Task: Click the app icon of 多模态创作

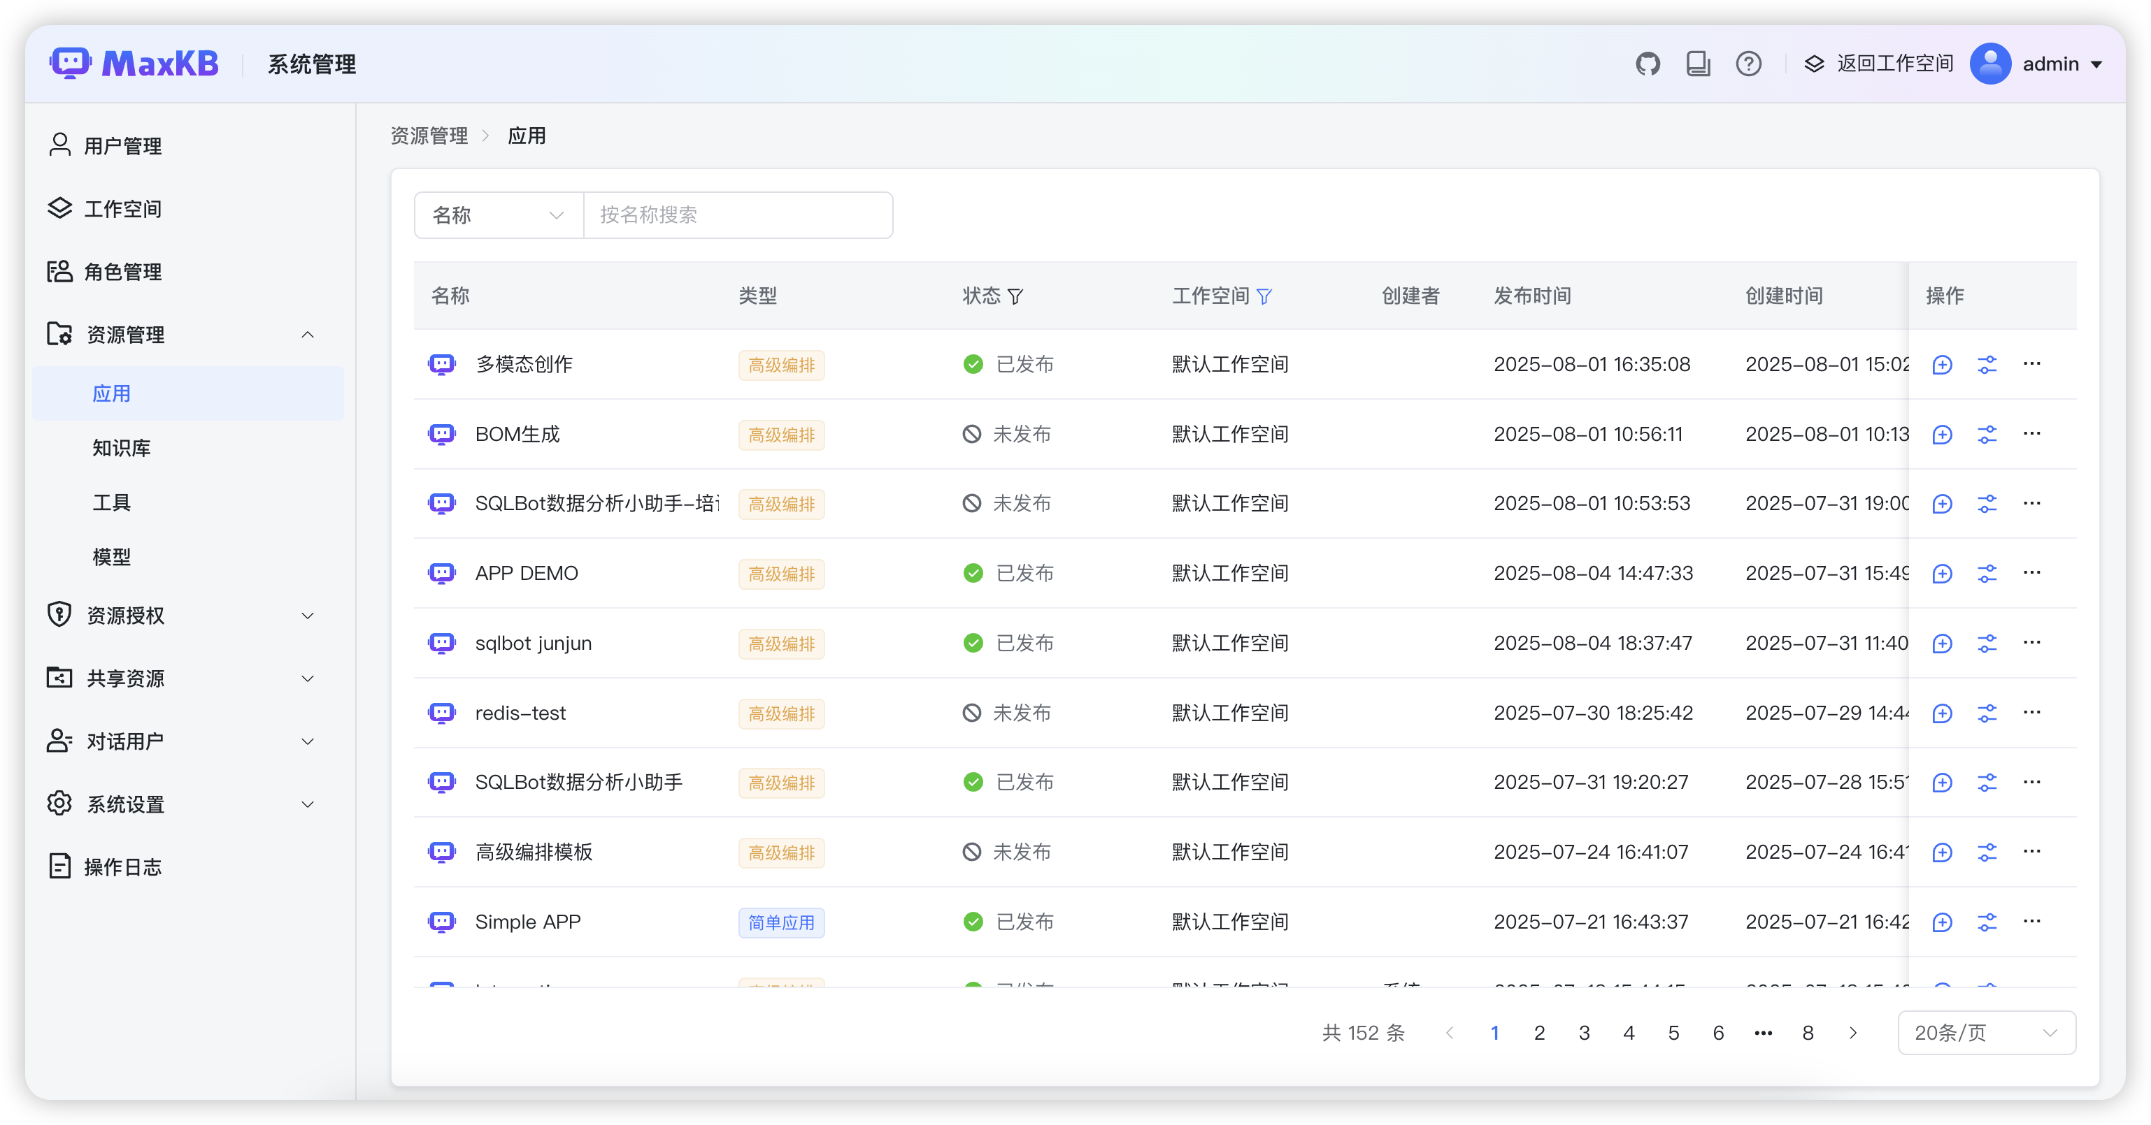Action: [x=442, y=365]
